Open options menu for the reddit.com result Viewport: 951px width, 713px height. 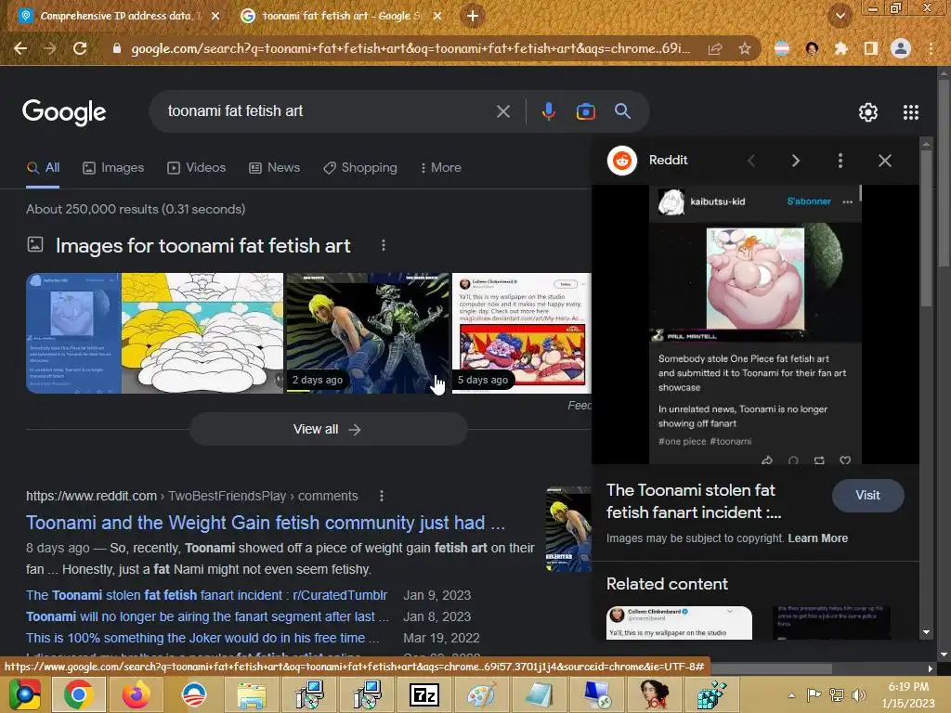(x=382, y=496)
